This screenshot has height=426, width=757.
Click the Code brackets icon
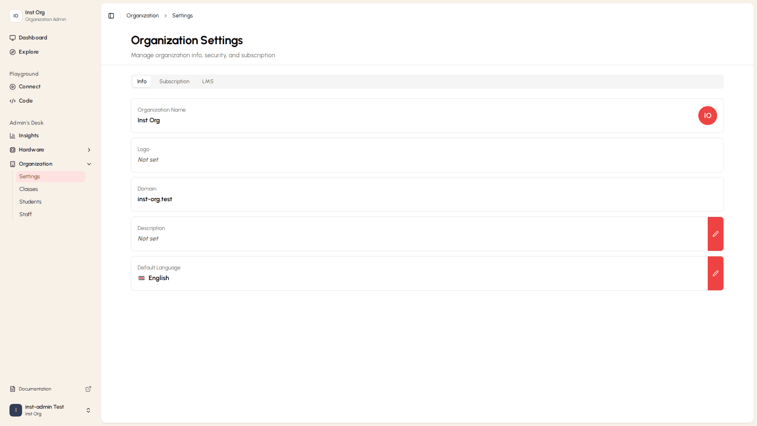coord(13,101)
